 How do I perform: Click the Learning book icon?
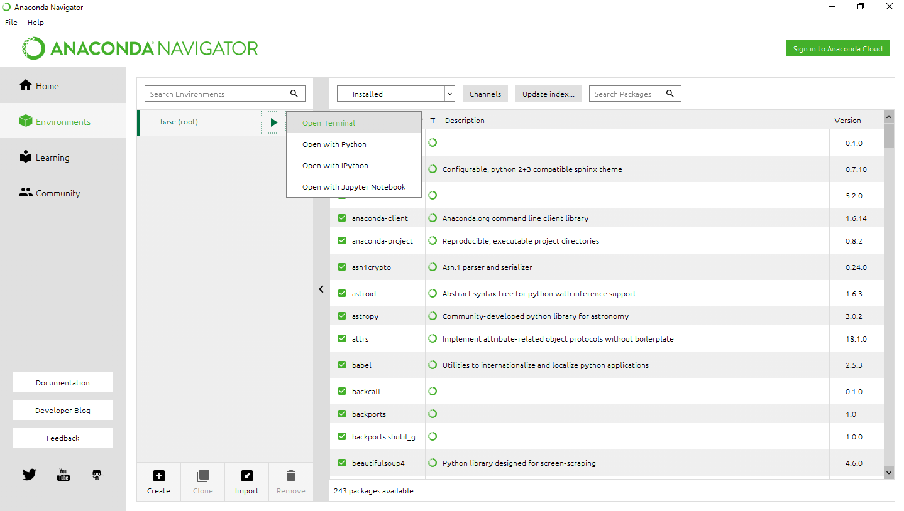pyautogui.click(x=26, y=157)
